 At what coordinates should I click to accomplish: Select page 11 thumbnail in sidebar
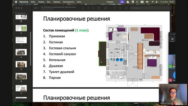point(21,88)
